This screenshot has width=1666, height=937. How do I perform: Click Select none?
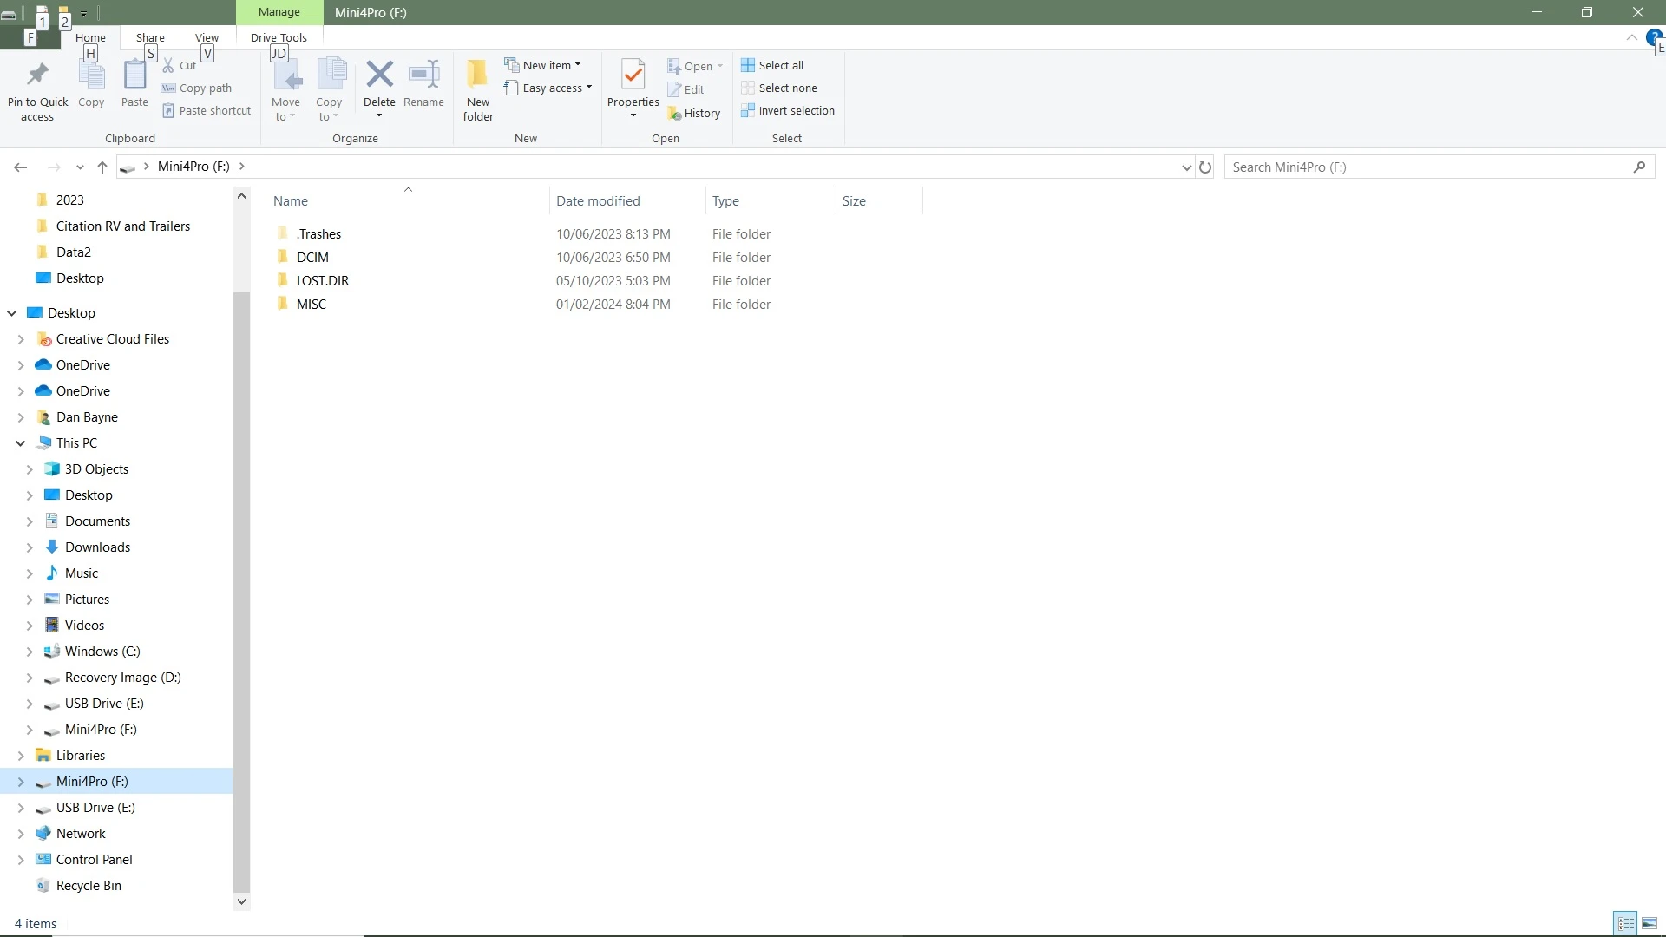click(779, 88)
